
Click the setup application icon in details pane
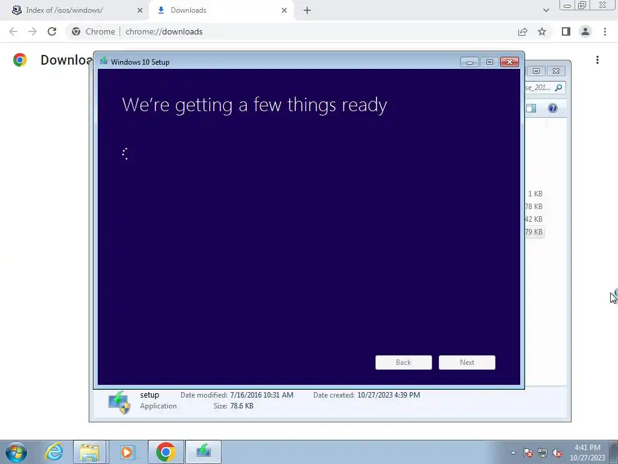[x=119, y=402]
